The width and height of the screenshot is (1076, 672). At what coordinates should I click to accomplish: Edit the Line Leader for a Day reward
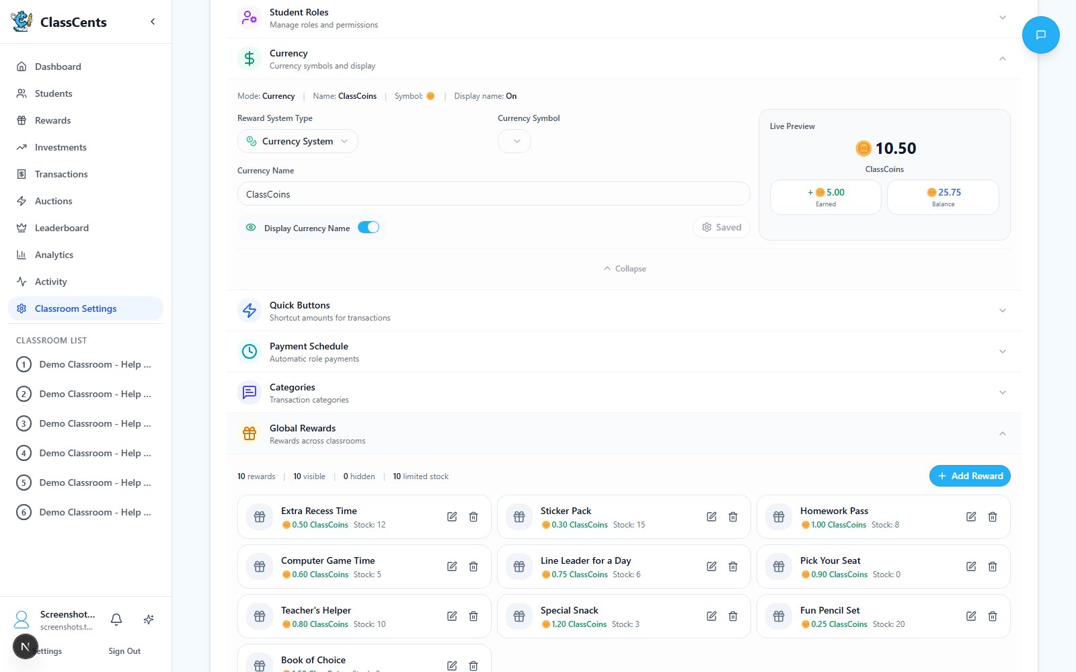[x=712, y=566]
